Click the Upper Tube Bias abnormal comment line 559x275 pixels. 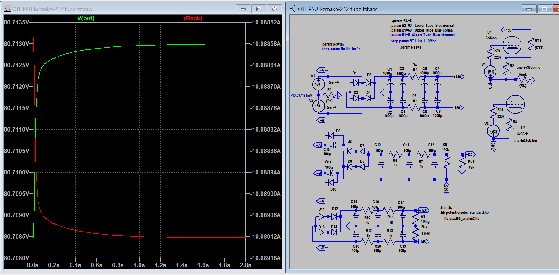click(423, 35)
